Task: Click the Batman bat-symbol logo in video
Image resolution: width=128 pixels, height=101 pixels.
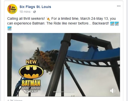Action: coord(31,72)
